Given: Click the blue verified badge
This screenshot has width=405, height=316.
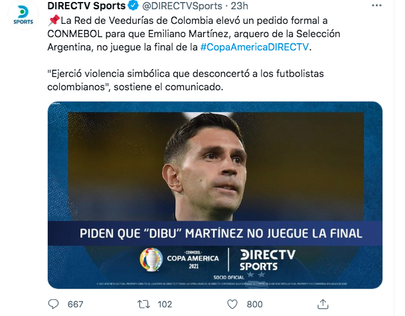Looking at the screenshot, I should point(133,6).
